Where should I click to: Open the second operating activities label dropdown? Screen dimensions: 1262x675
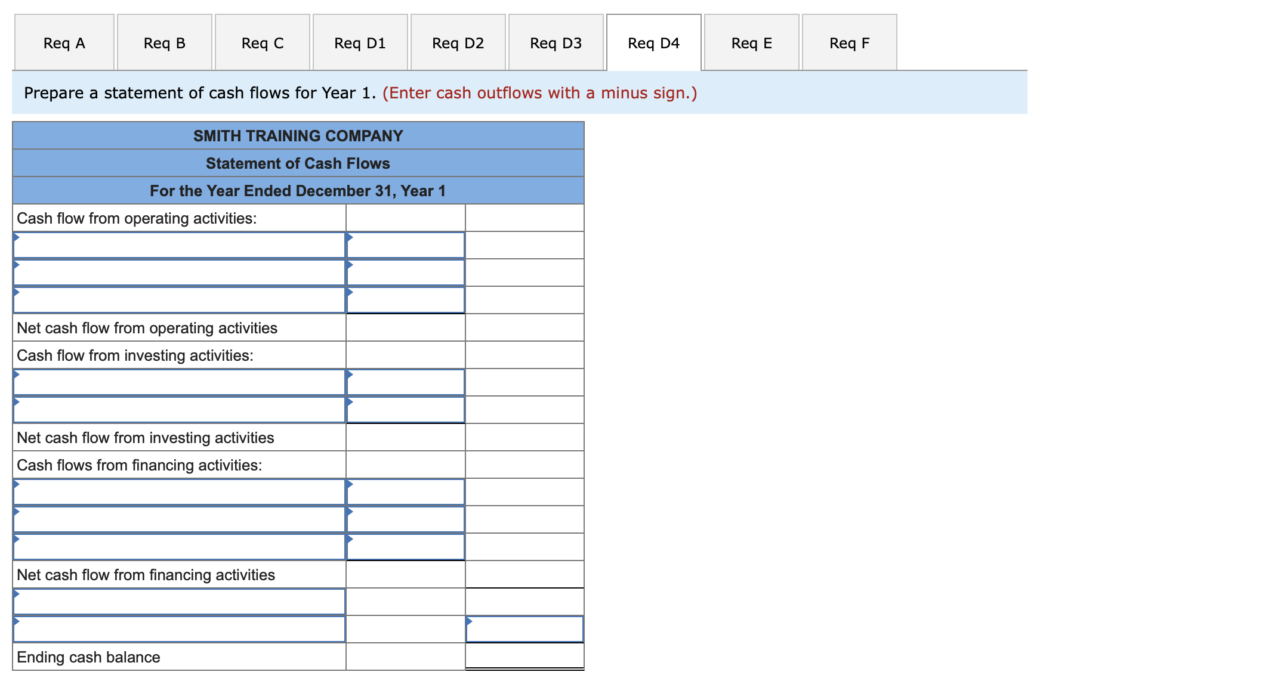pos(179,272)
